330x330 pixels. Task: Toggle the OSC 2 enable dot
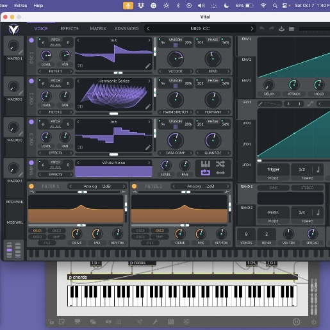click(x=31, y=81)
